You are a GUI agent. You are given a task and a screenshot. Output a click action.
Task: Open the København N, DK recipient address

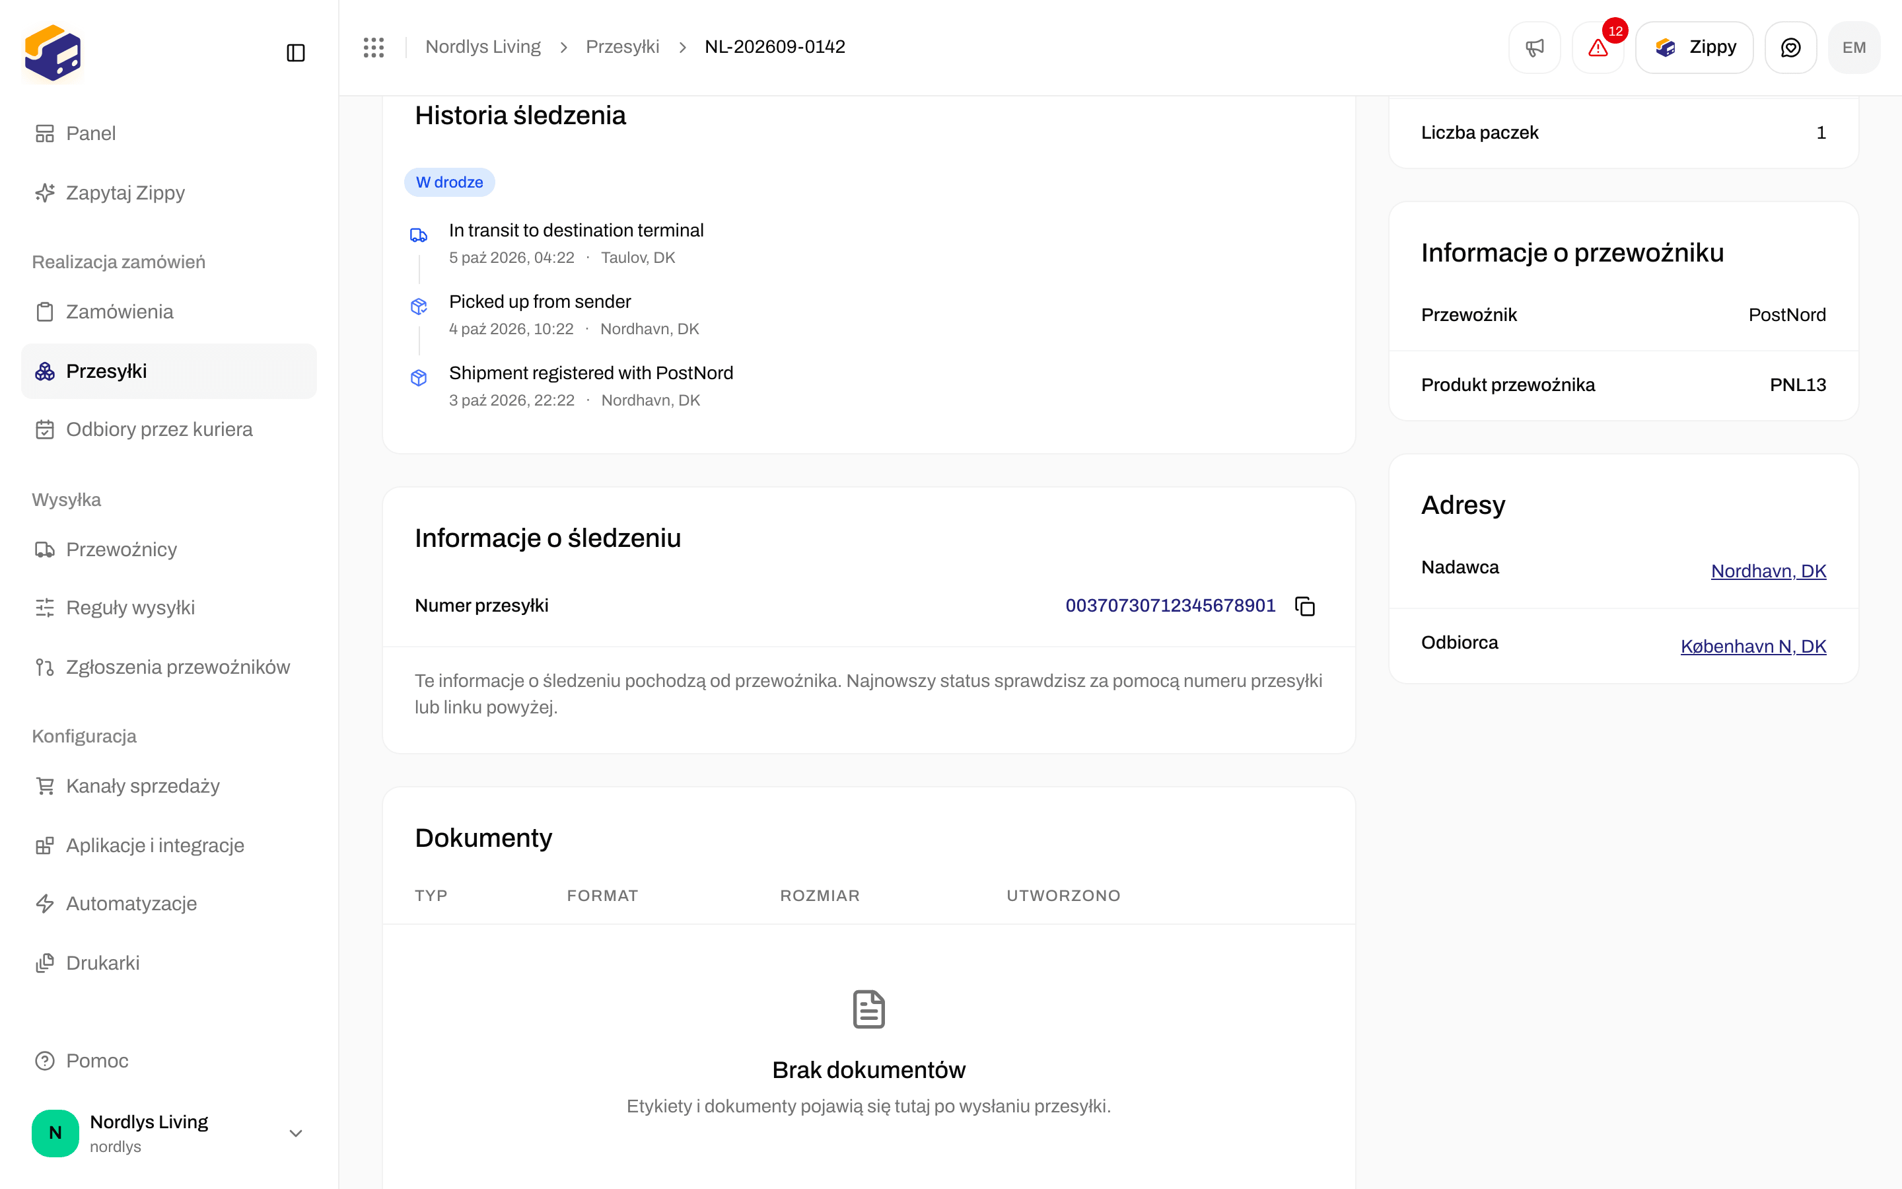1753,647
